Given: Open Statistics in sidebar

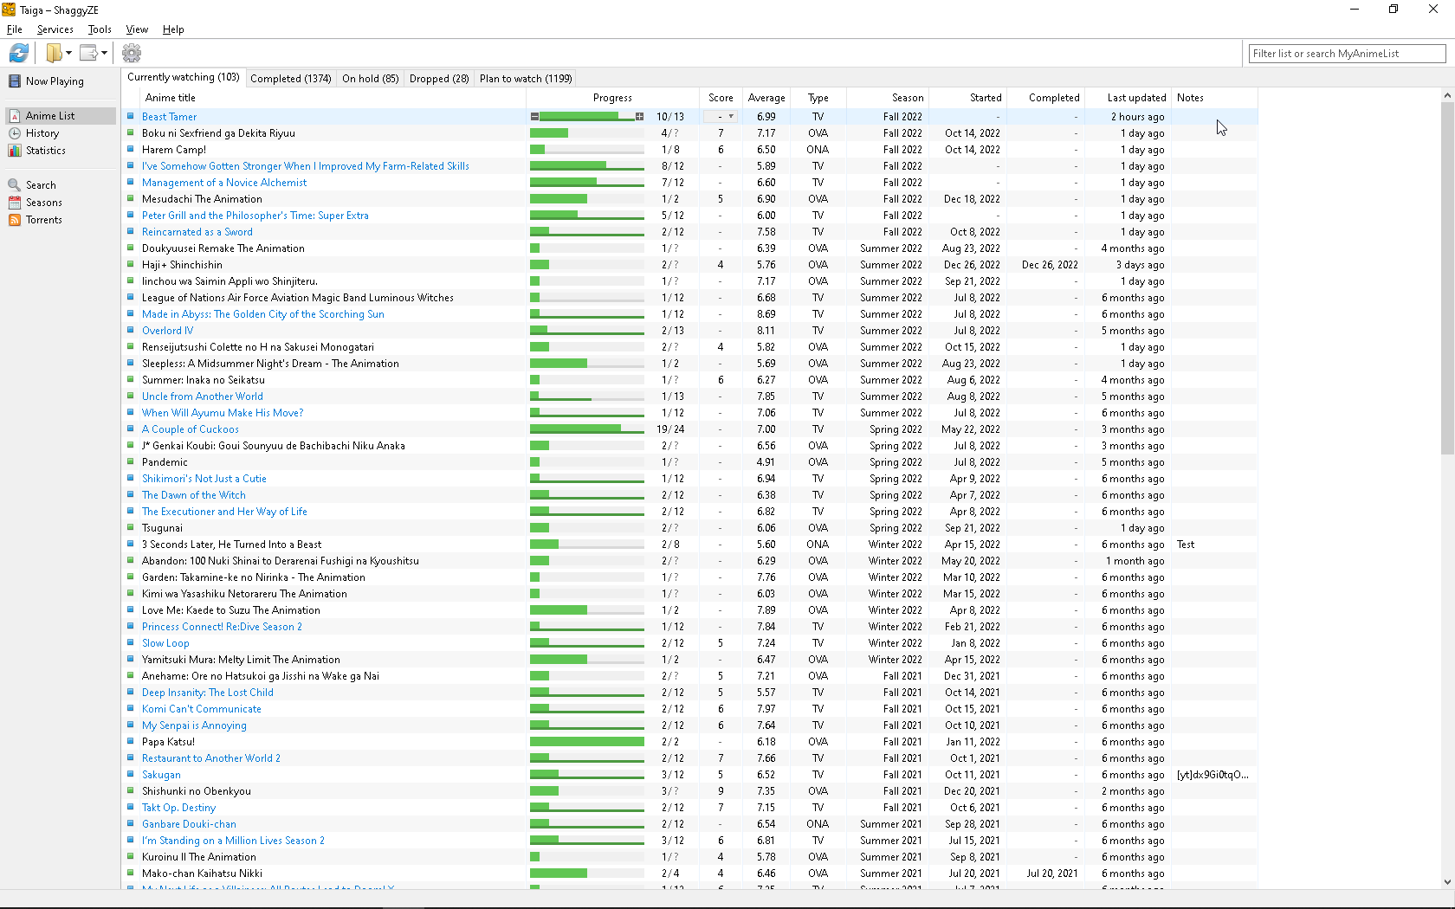Looking at the screenshot, I should tap(45, 151).
